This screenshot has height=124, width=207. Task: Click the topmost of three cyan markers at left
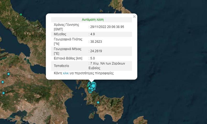pyautogui.click(x=9, y=74)
